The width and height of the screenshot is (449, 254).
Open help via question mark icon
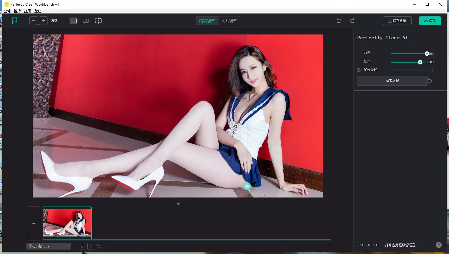[439, 245]
